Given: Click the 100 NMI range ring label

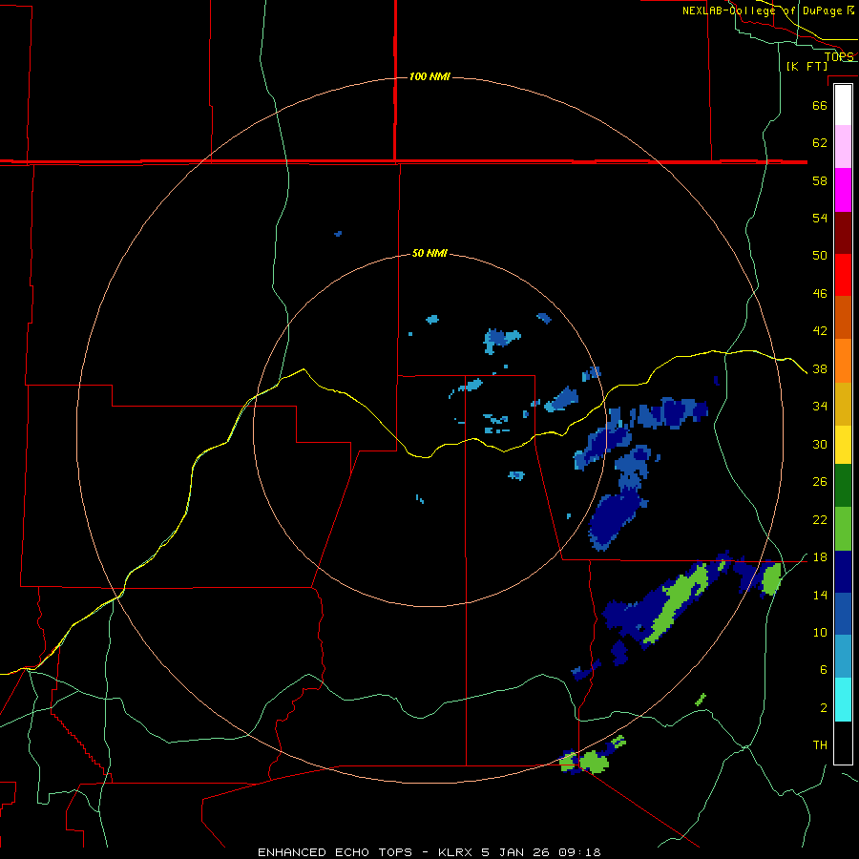Looking at the screenshot, I should [x=429, y=76].
